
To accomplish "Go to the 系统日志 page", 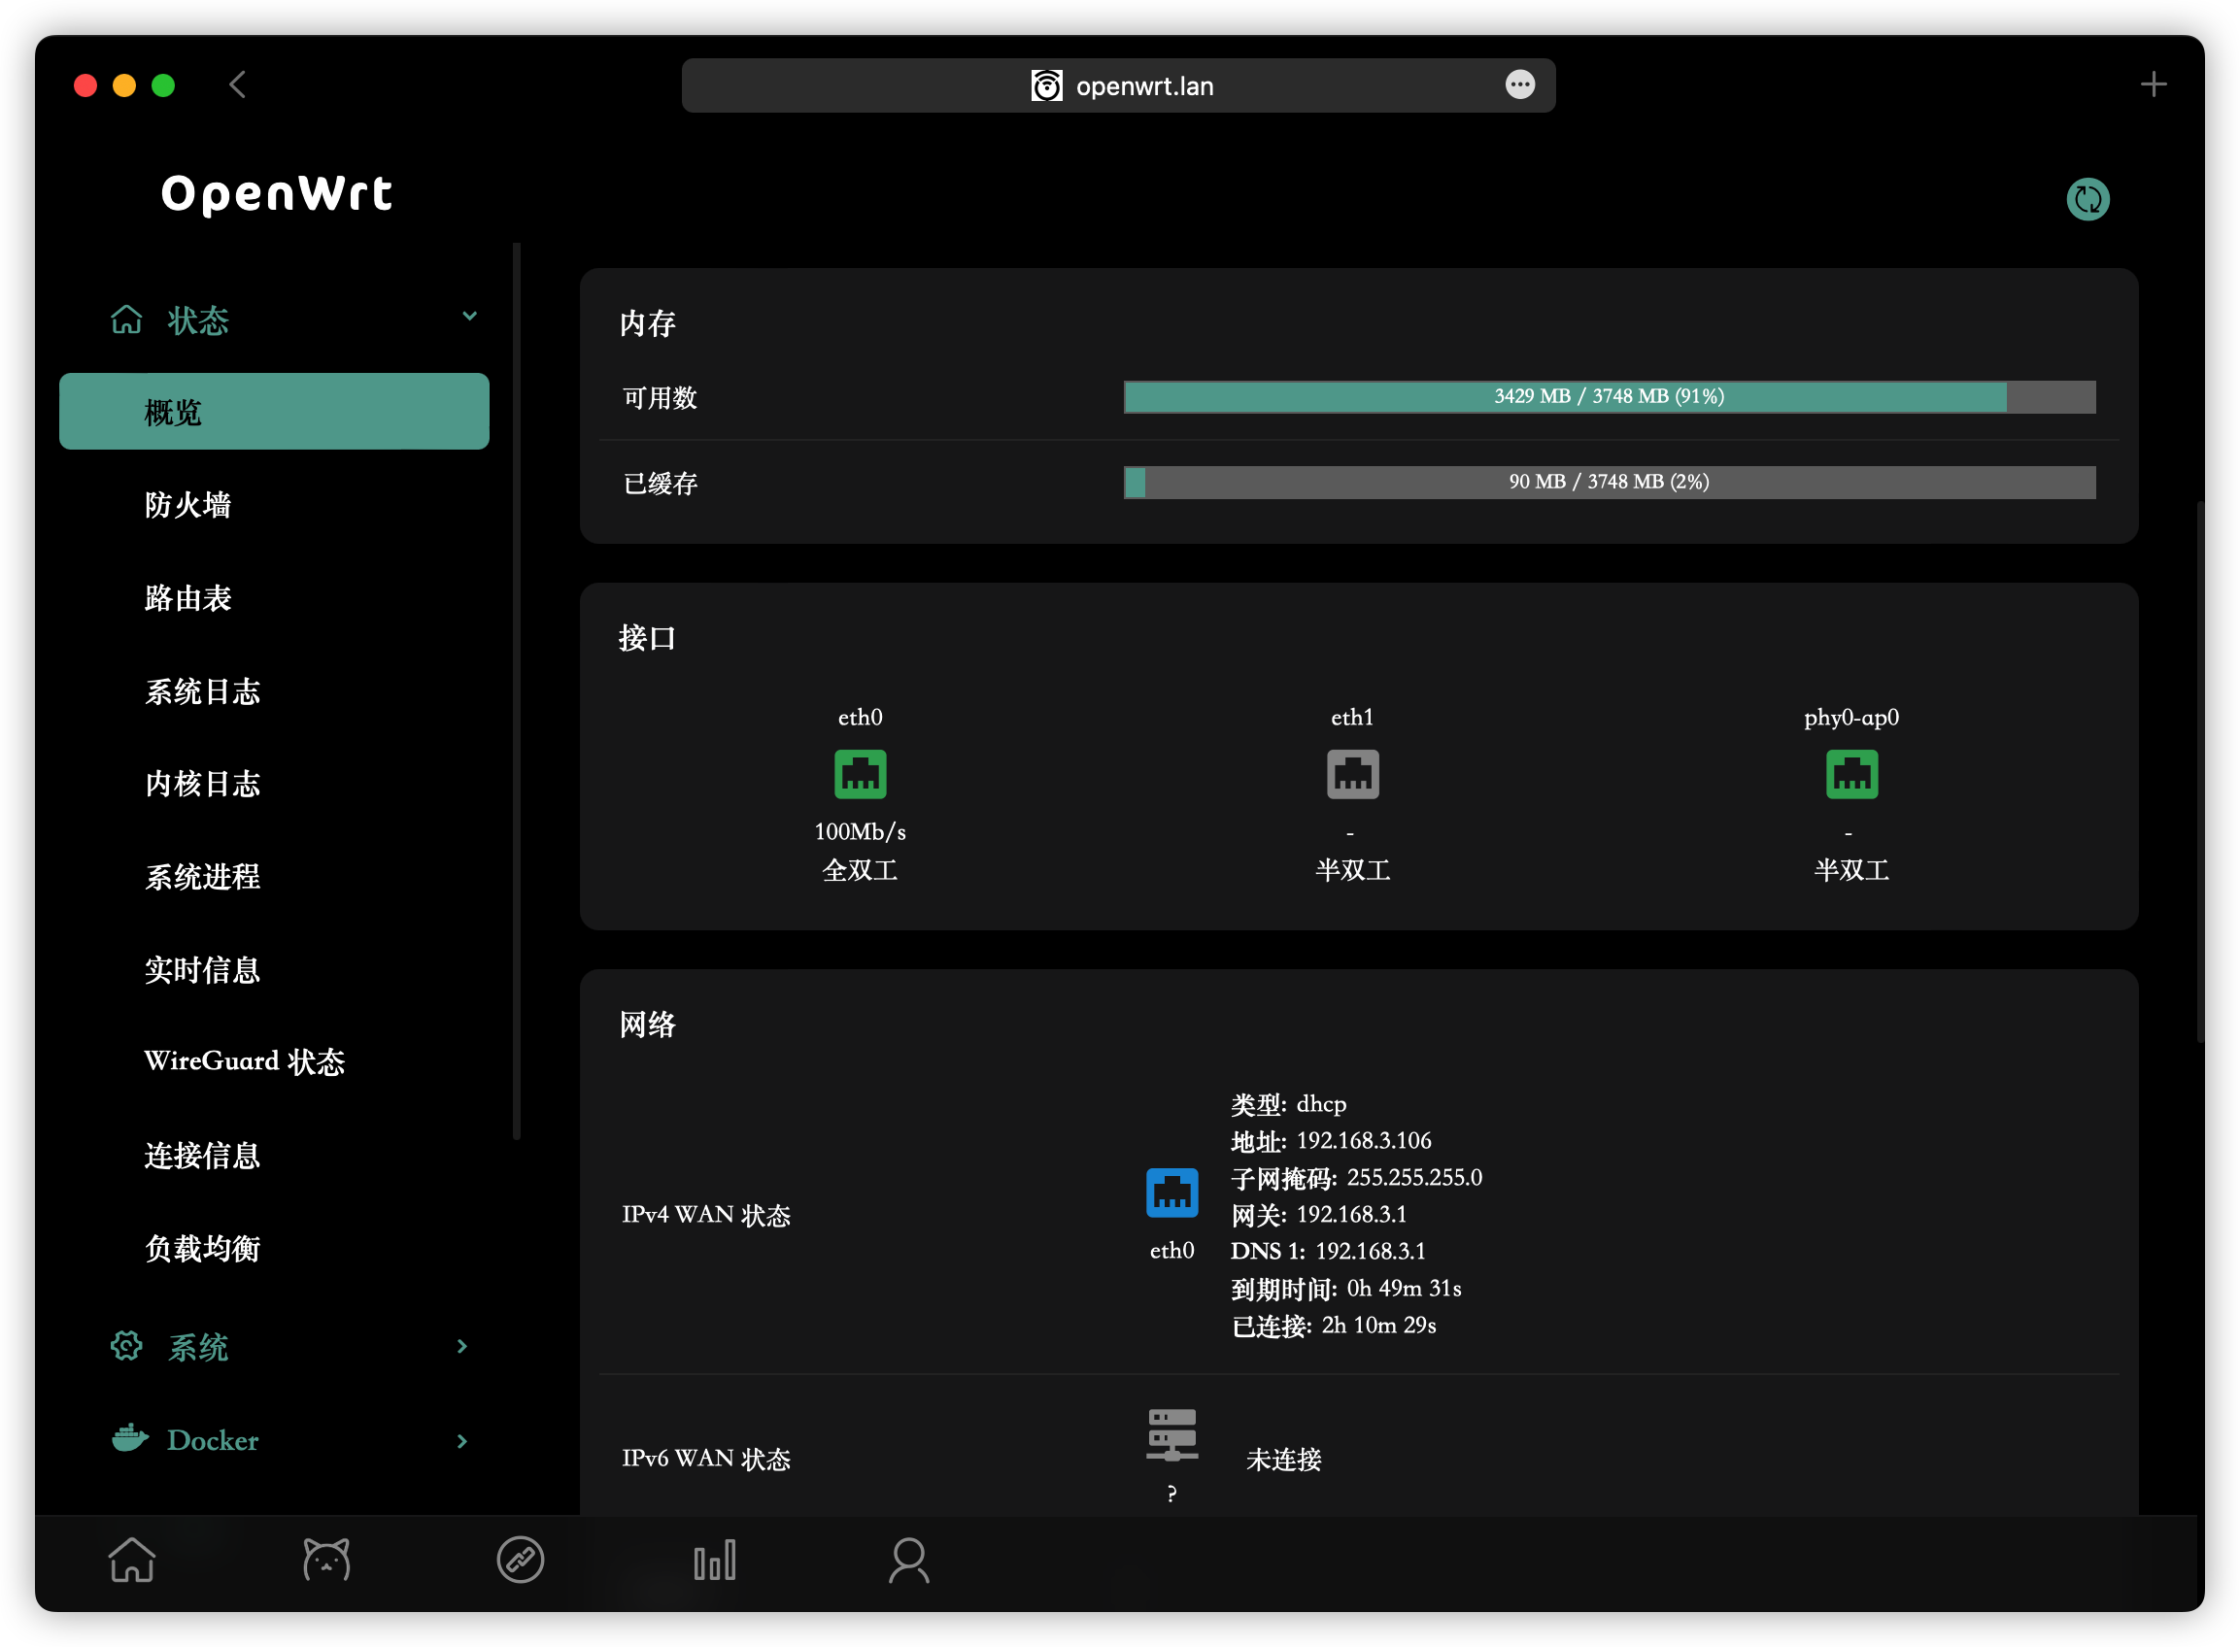I will click(x=202, y=690).
